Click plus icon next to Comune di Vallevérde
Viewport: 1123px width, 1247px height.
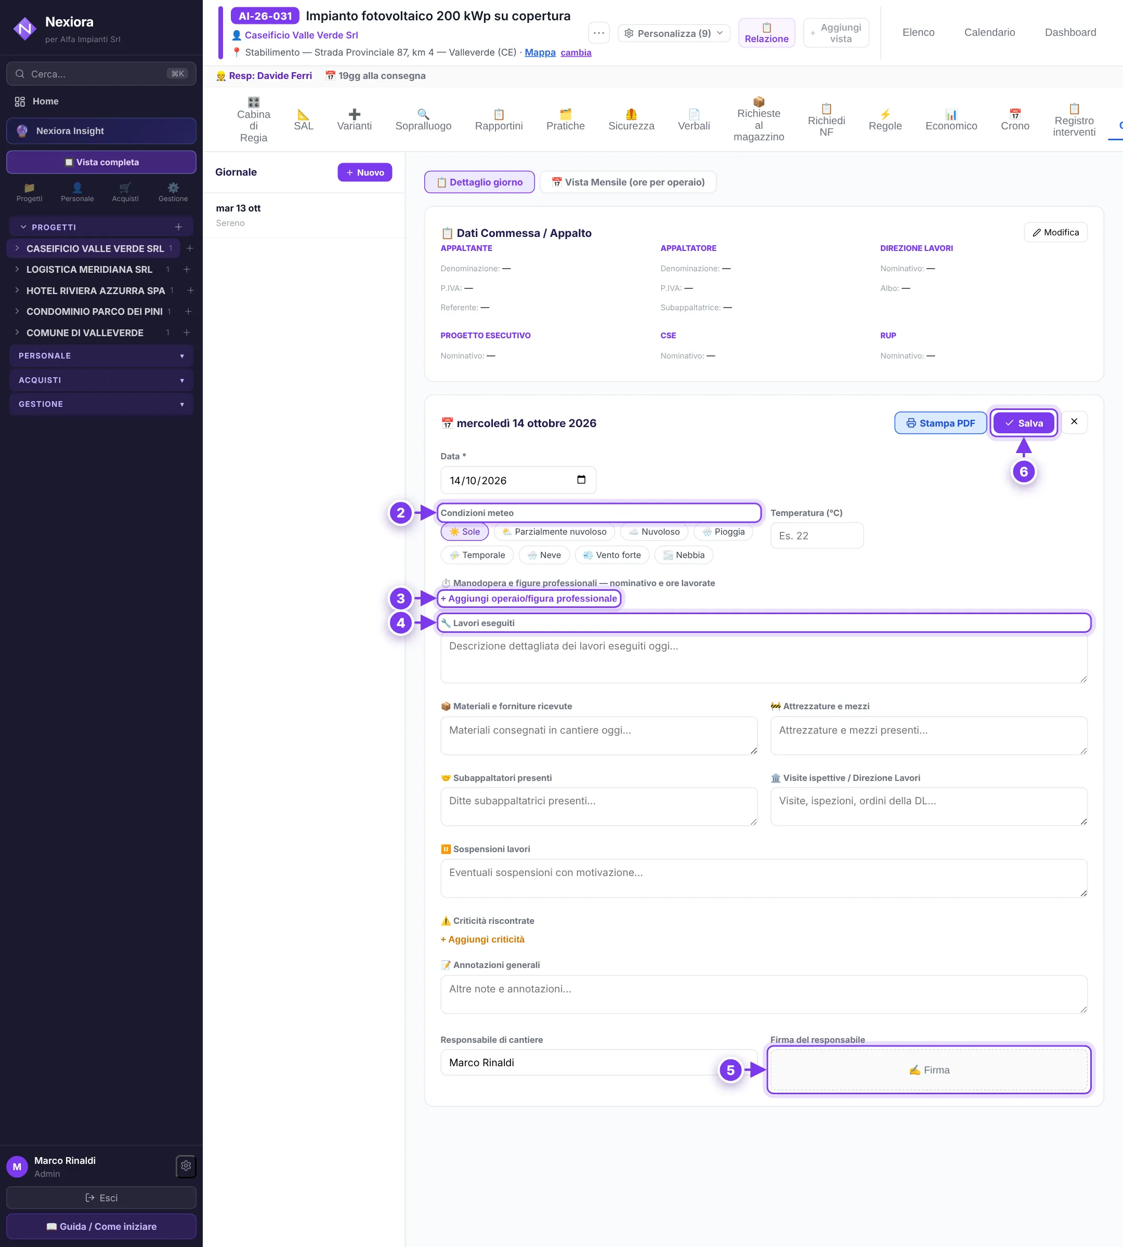187,333
